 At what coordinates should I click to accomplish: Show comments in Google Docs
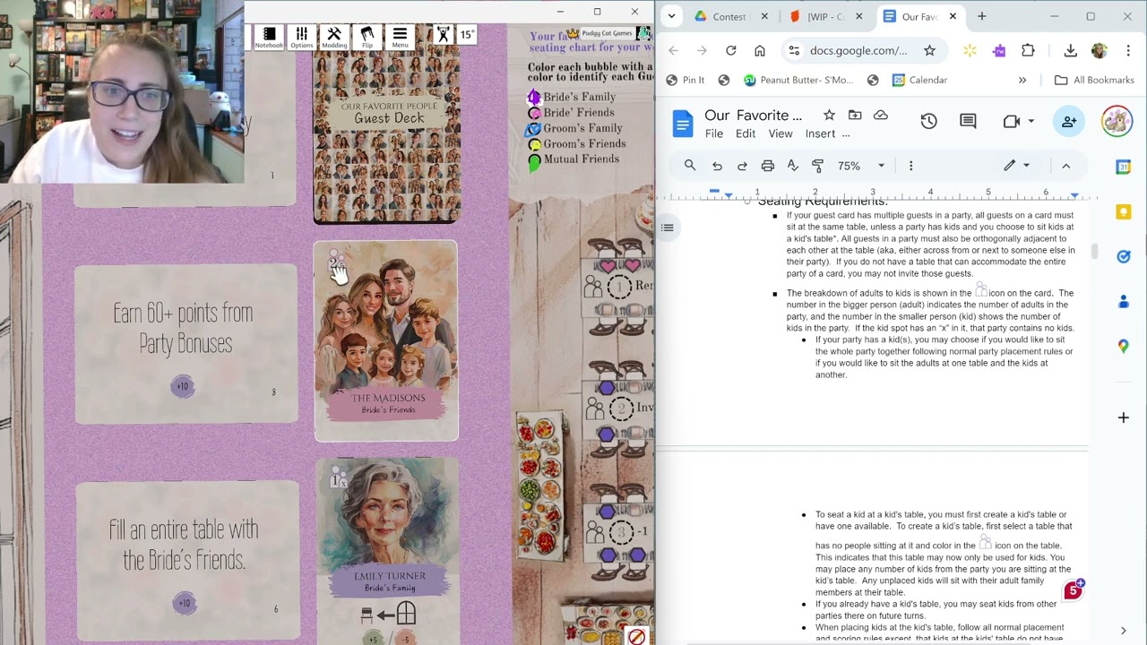click(968, 121)
